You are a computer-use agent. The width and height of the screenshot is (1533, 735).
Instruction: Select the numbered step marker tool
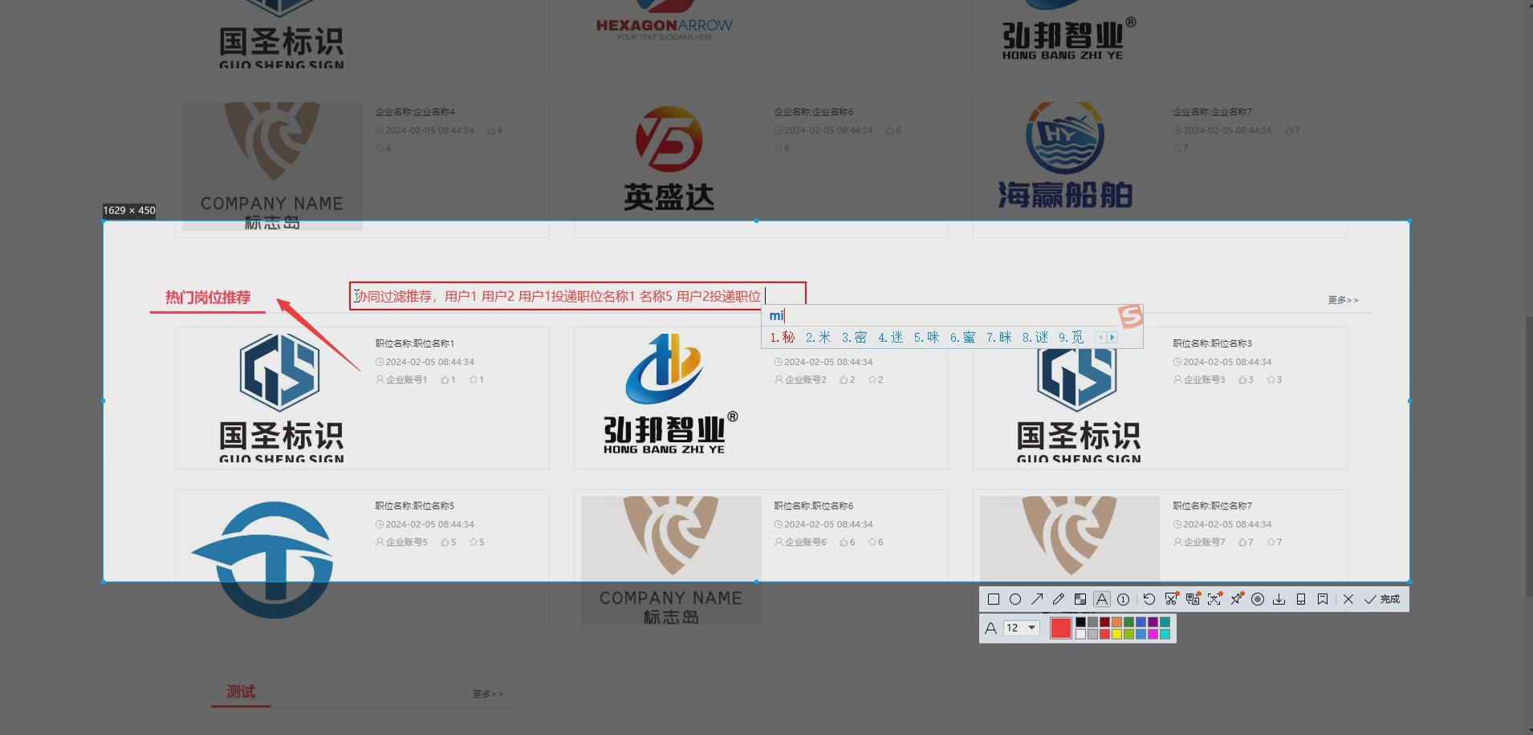coord(1123,599)
